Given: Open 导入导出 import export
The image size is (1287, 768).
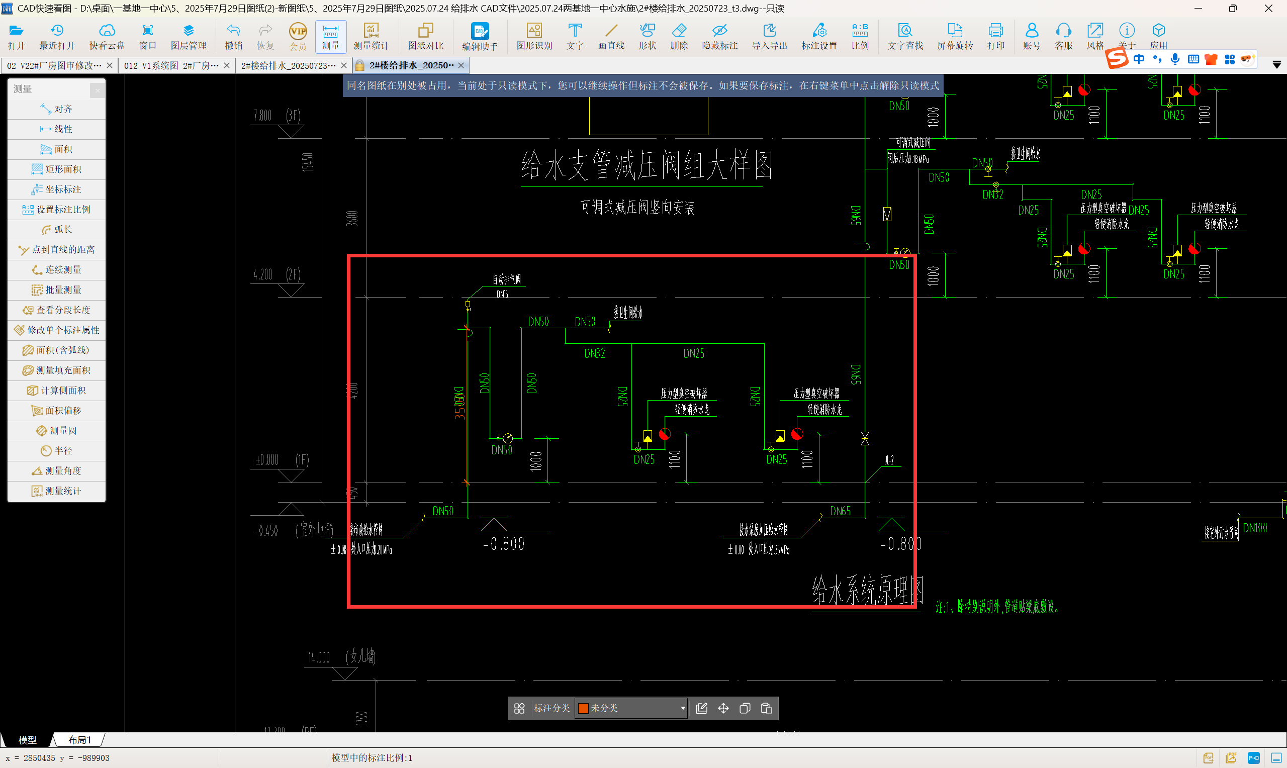Looking at the screenshot, I should coord(770,37).
